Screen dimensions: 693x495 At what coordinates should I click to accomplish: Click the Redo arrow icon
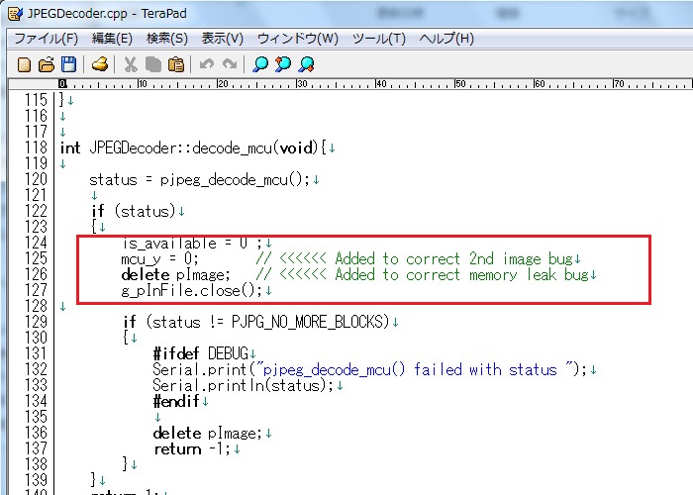point(229,64)
